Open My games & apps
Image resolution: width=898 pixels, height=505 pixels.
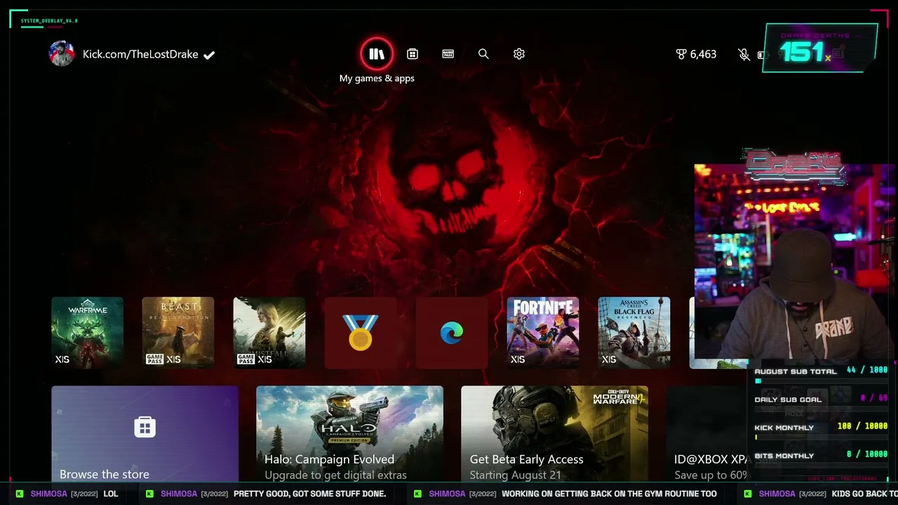coord(377,54)
